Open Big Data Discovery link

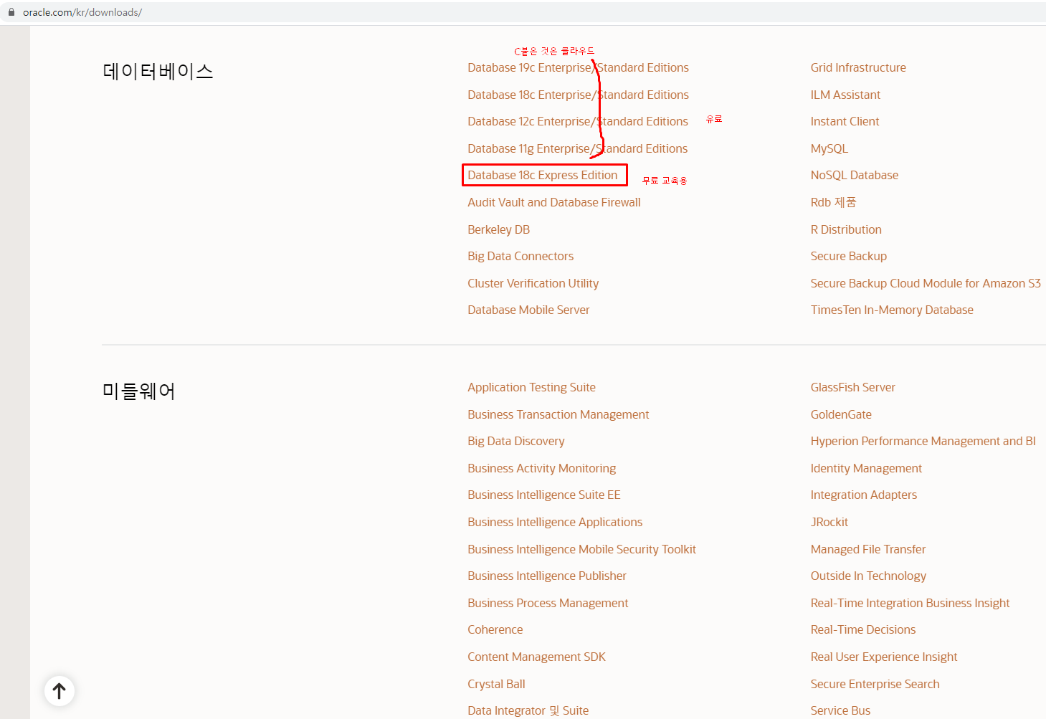click(x=516, y=441)
